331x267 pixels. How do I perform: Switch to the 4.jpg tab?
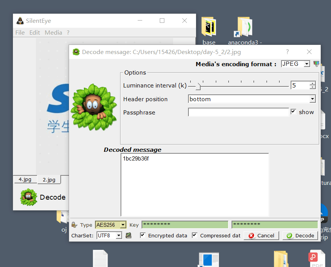(25, 180)
